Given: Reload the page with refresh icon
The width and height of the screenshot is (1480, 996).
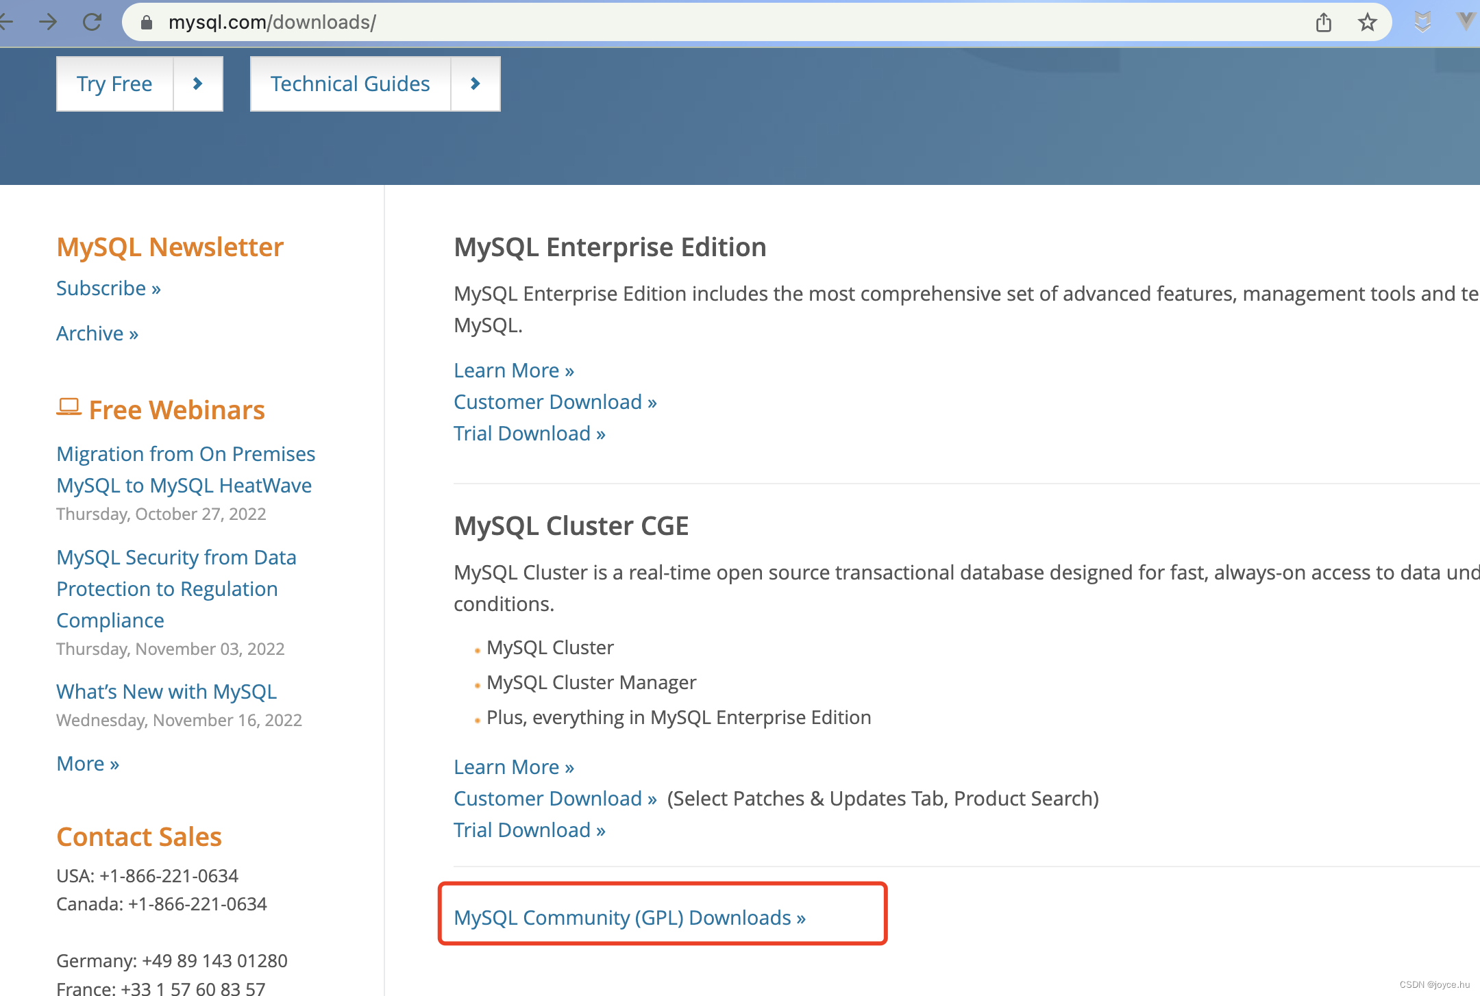Looking at the screenshot, I should (x=92, y=22).
